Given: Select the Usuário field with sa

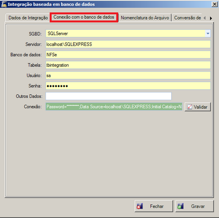Looking at the screenshot, I should pos(128,75).
